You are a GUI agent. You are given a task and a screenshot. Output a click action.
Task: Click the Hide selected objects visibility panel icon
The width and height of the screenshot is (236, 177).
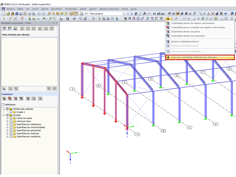point(10,98)
